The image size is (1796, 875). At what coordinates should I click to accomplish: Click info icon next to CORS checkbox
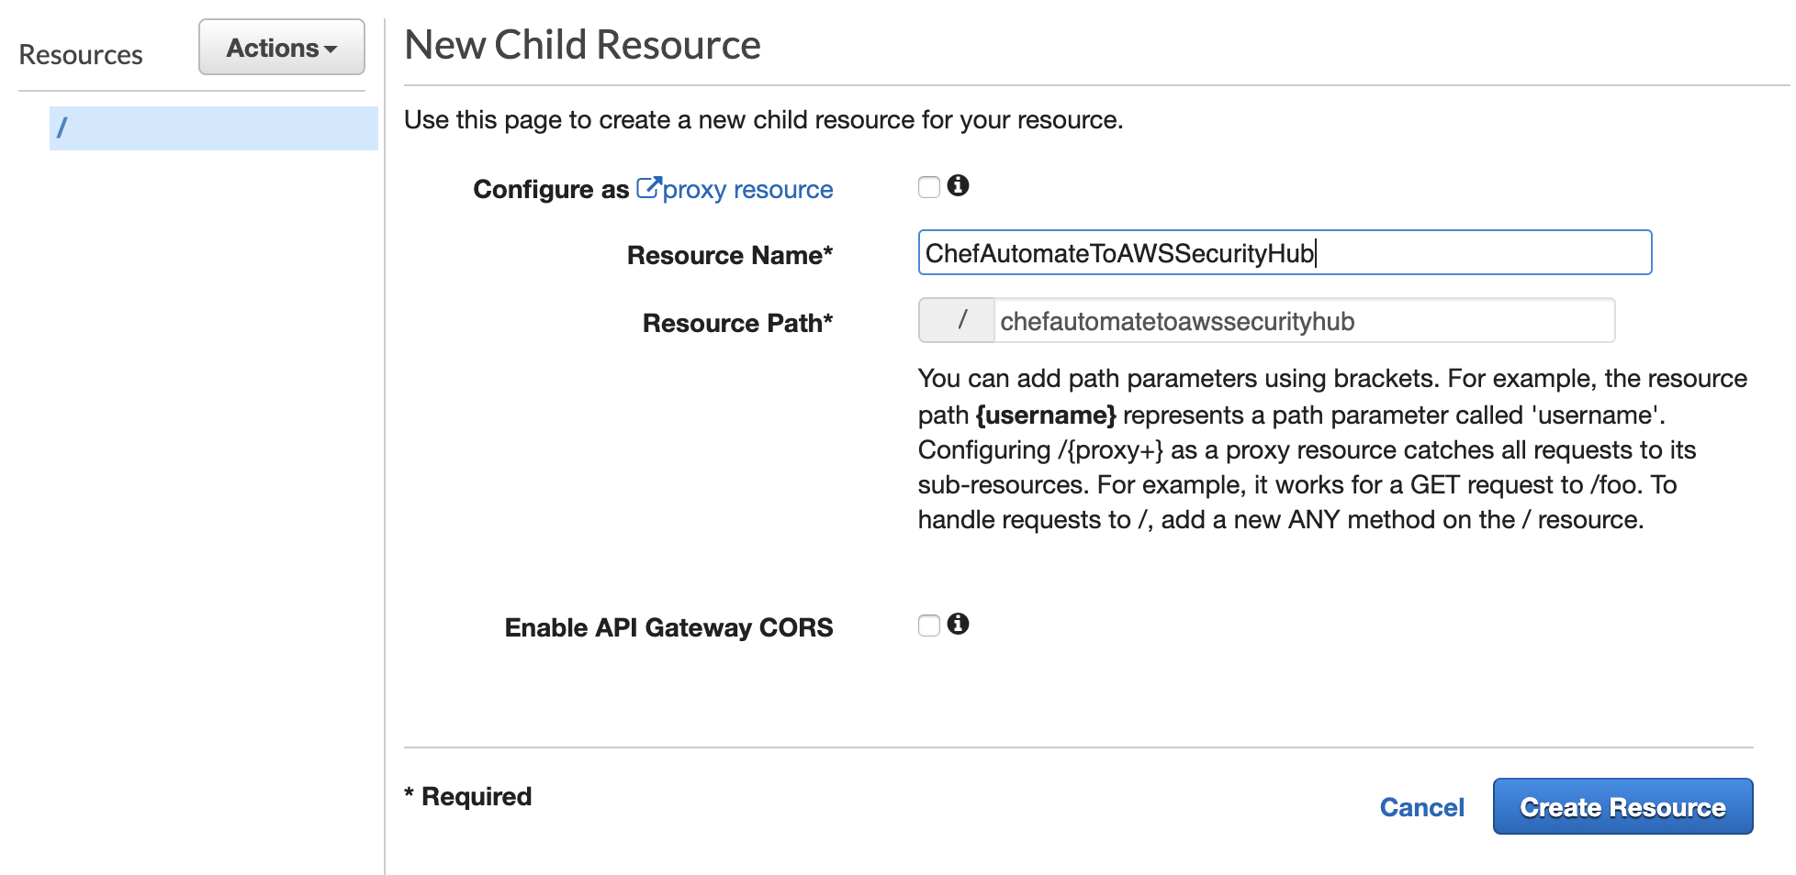coord(959,625)
